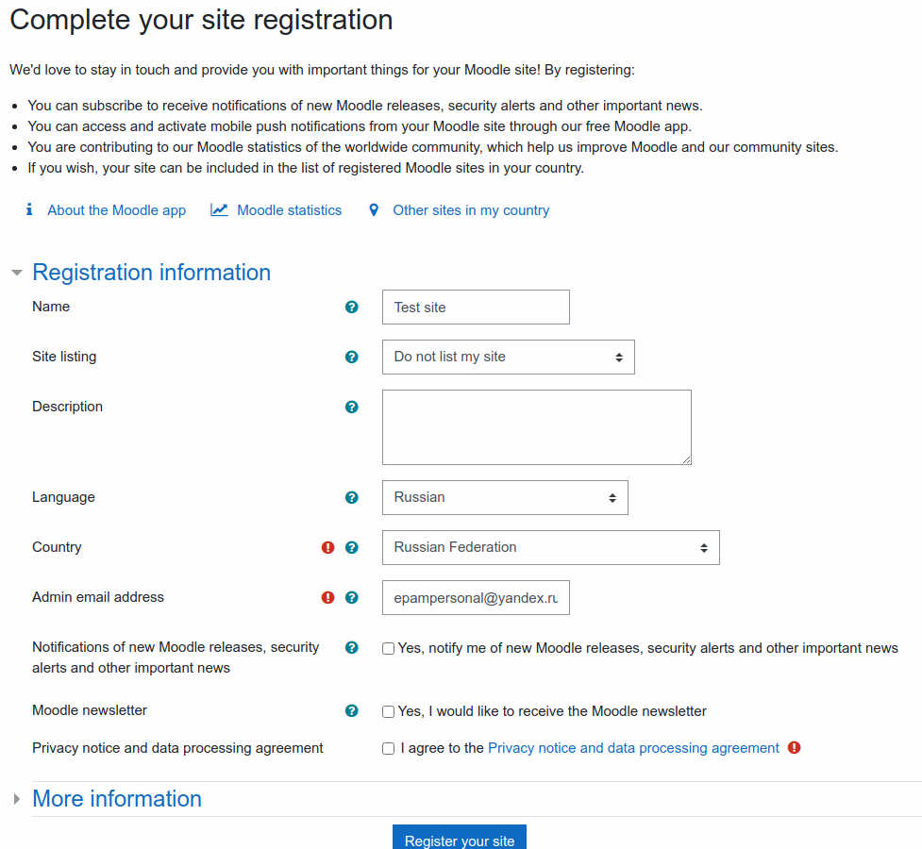Open help for Site listing field
Image resolution: width=922 pixels, height=849 pixels.
[352, 357]
